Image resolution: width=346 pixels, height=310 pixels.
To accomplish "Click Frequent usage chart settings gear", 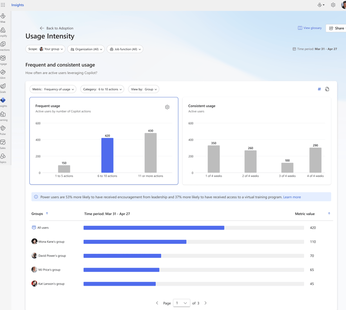I will pyautogui.click(x=167, y=107).
